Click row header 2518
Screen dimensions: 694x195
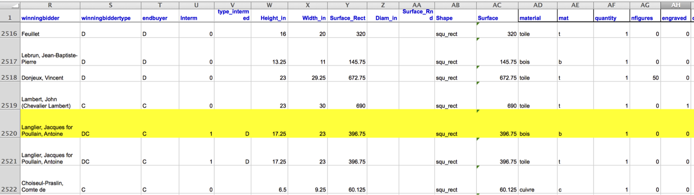pos(10,78)
